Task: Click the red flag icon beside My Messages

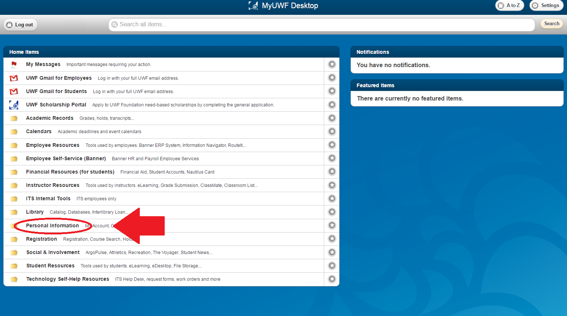Action: click(x=14, y=65)
